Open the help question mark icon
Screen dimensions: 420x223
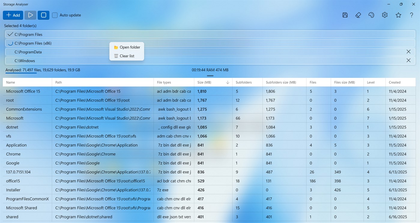411,15
